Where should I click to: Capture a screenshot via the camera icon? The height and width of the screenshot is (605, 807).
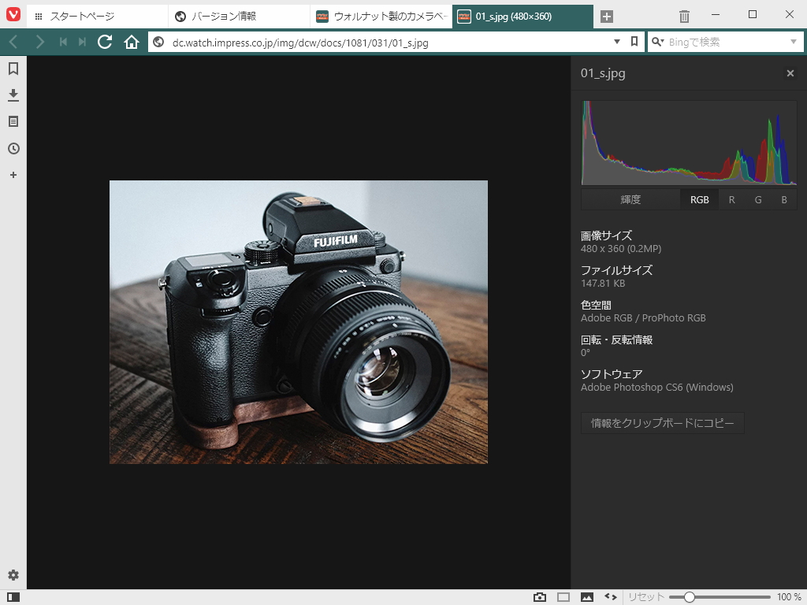point(539,596)
